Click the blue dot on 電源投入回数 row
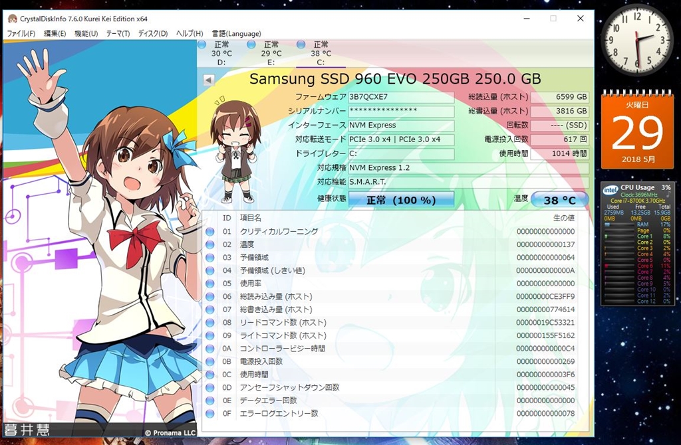The width and height of the screenshot is (681, 445). (209, 362)
